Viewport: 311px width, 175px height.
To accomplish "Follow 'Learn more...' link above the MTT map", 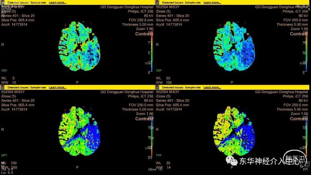I will pyautogui.click(x=58, y=87).
